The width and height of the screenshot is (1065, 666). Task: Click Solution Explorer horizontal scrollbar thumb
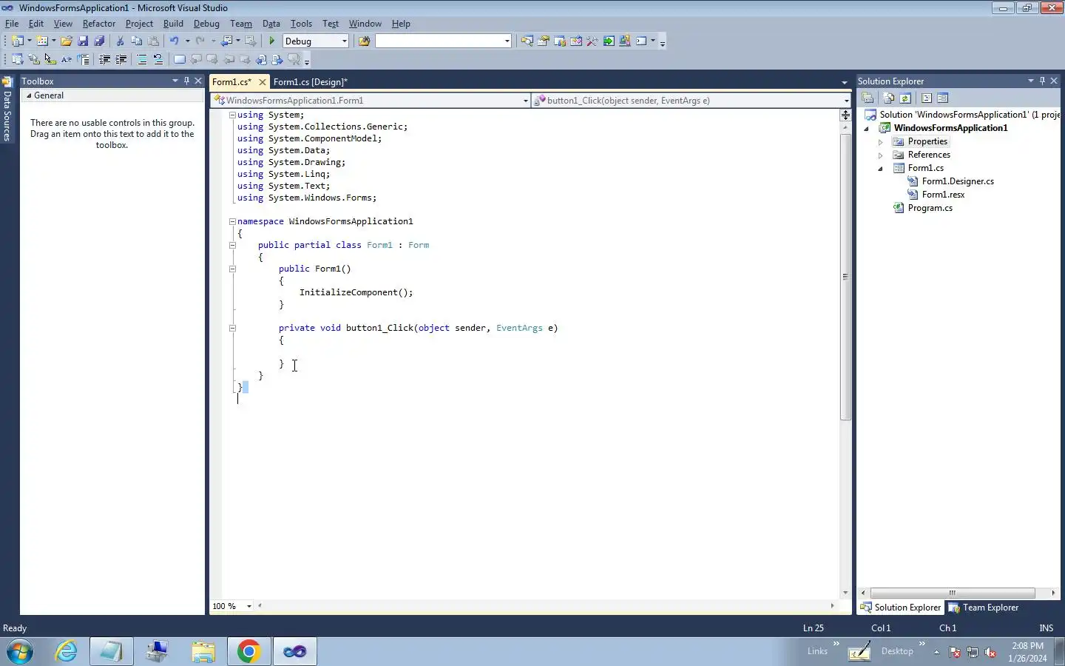point(953,593)
